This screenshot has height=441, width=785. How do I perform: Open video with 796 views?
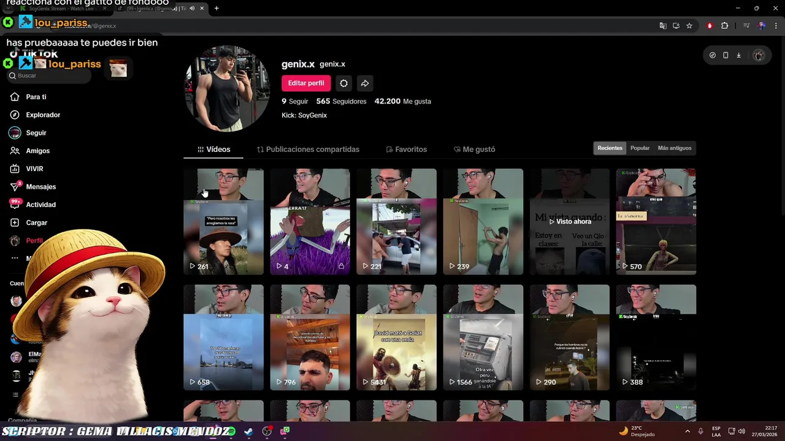(310, 337)
